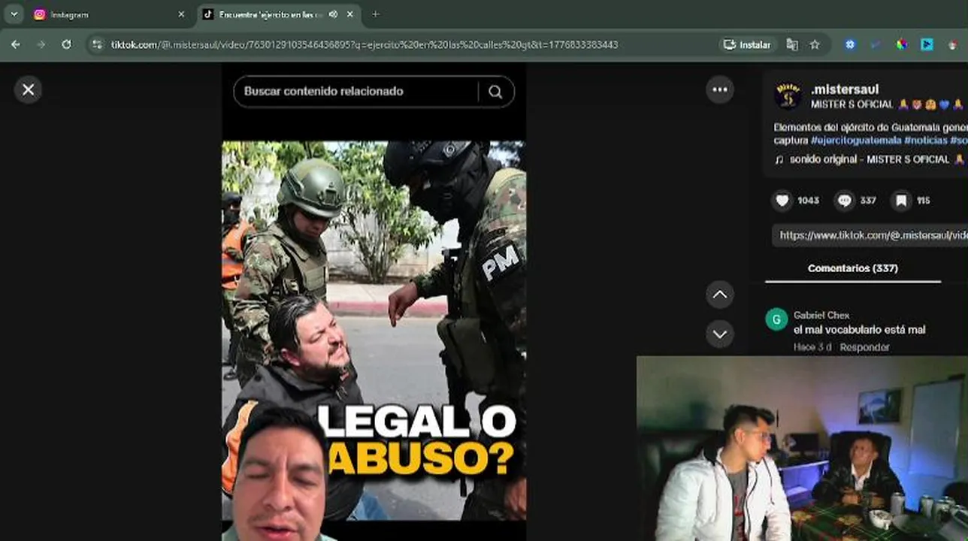Select the video URL link field
Viewport: 968px width, 541px height.
[870, 235]
